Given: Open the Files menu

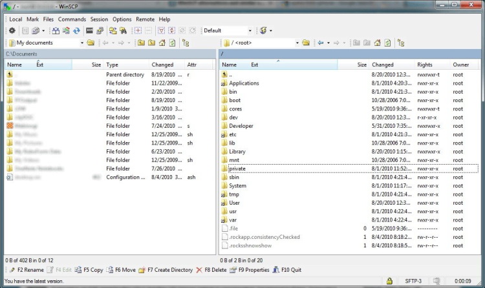Looking at the screenshot, I should (48, 19).
